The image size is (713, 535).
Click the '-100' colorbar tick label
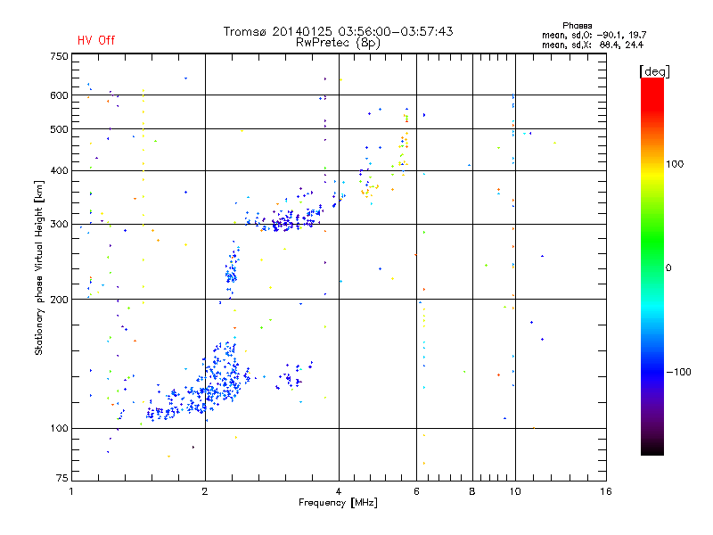678,372
